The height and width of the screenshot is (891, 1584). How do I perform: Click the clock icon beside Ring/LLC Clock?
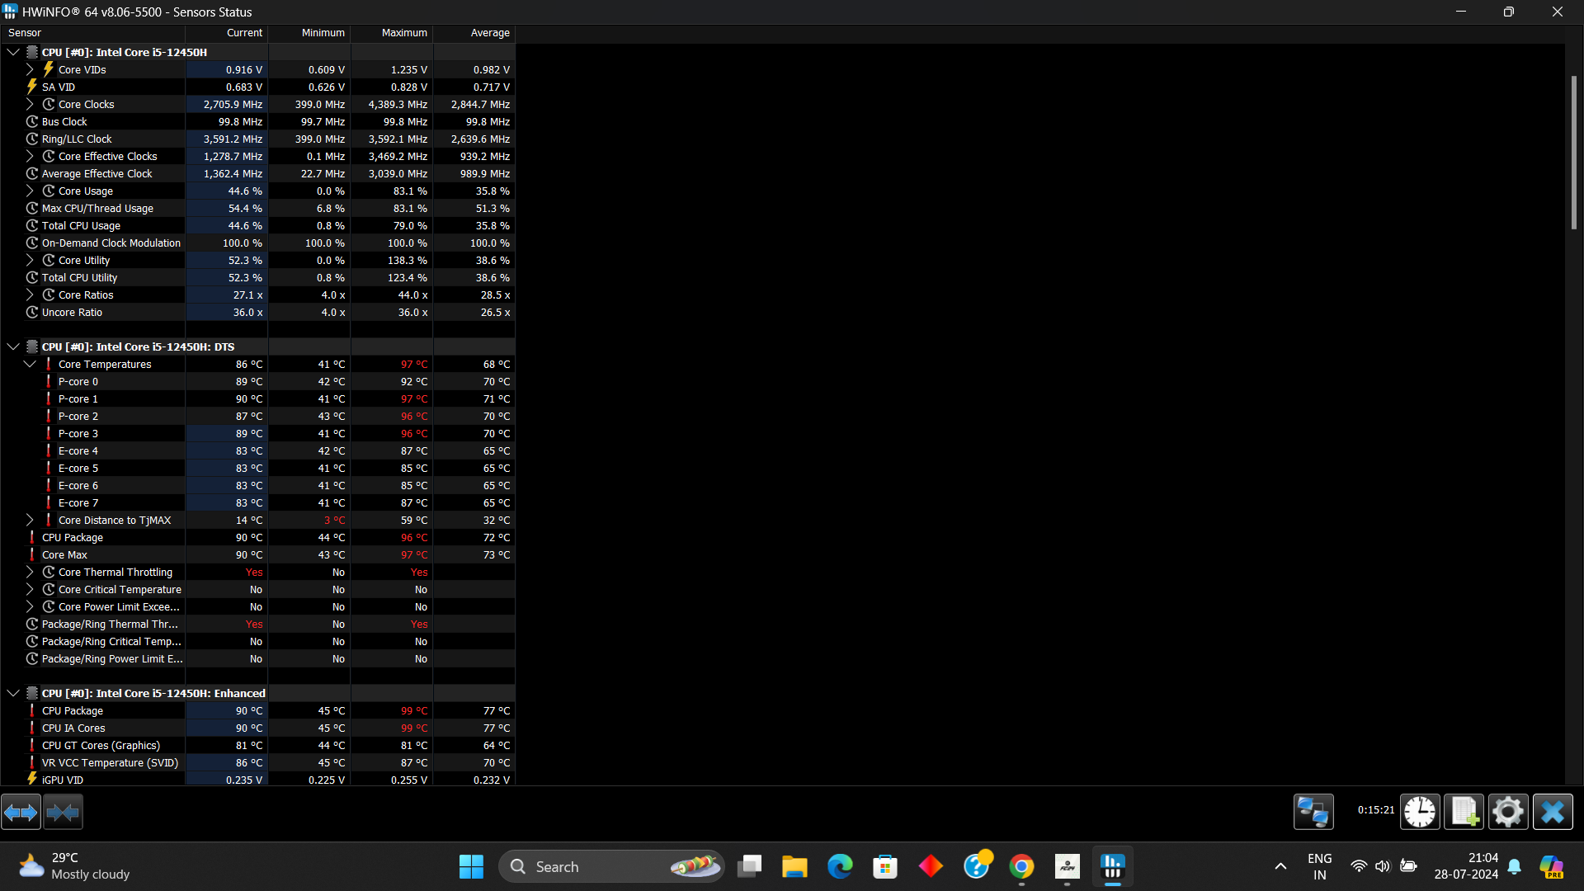[x=32, y=139]
